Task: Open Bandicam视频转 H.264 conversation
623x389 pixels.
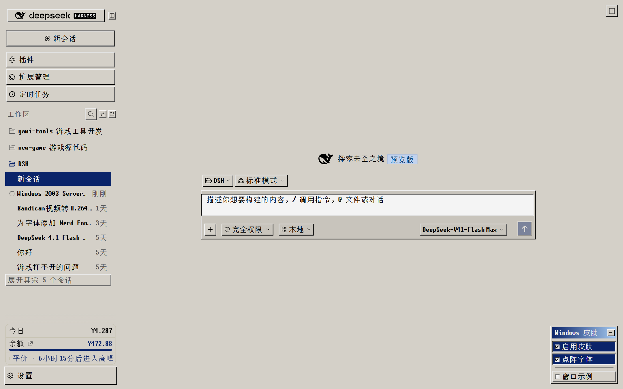Action: click(x=58, y=208)
